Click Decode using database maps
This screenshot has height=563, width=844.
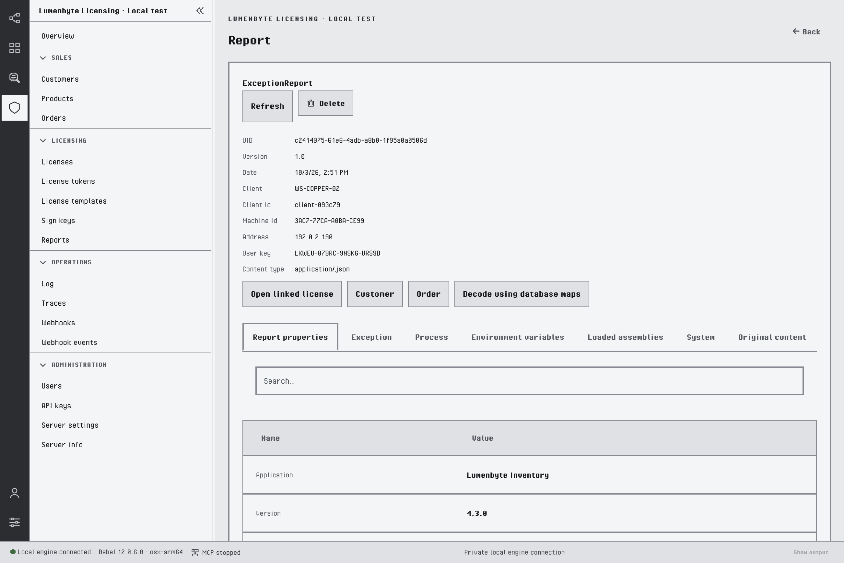(522, 294)
